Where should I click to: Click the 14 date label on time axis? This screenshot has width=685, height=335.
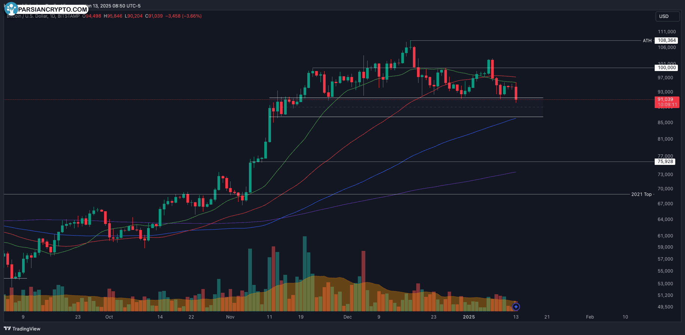tap(160, 317)
